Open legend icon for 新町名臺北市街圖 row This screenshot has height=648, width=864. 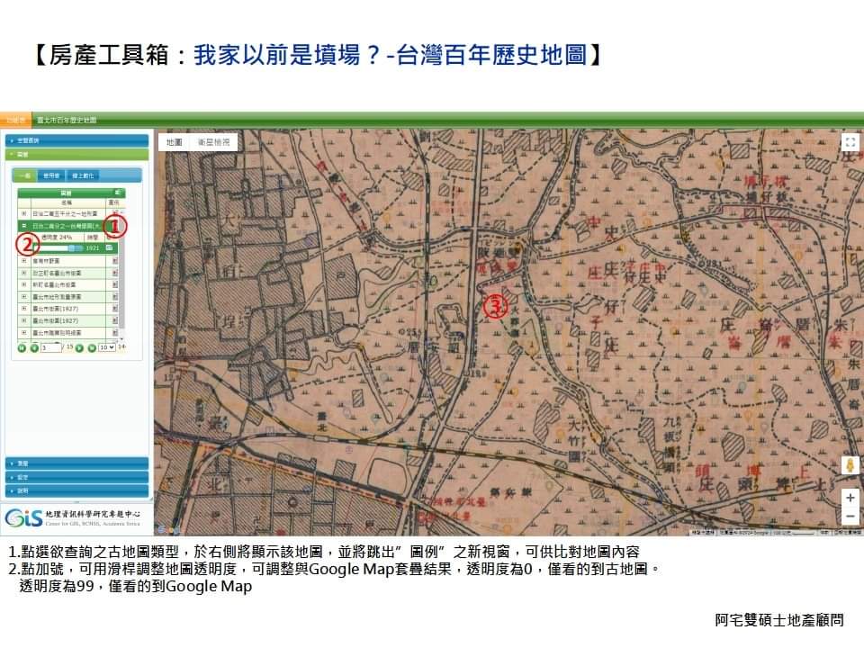tap(114, 285)
